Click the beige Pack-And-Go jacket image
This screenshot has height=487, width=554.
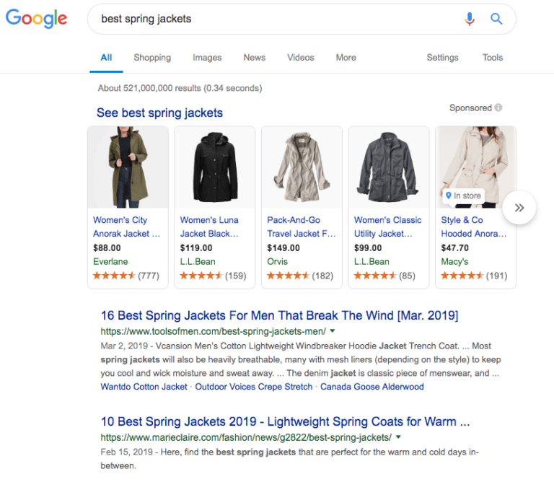pos(302,167)
